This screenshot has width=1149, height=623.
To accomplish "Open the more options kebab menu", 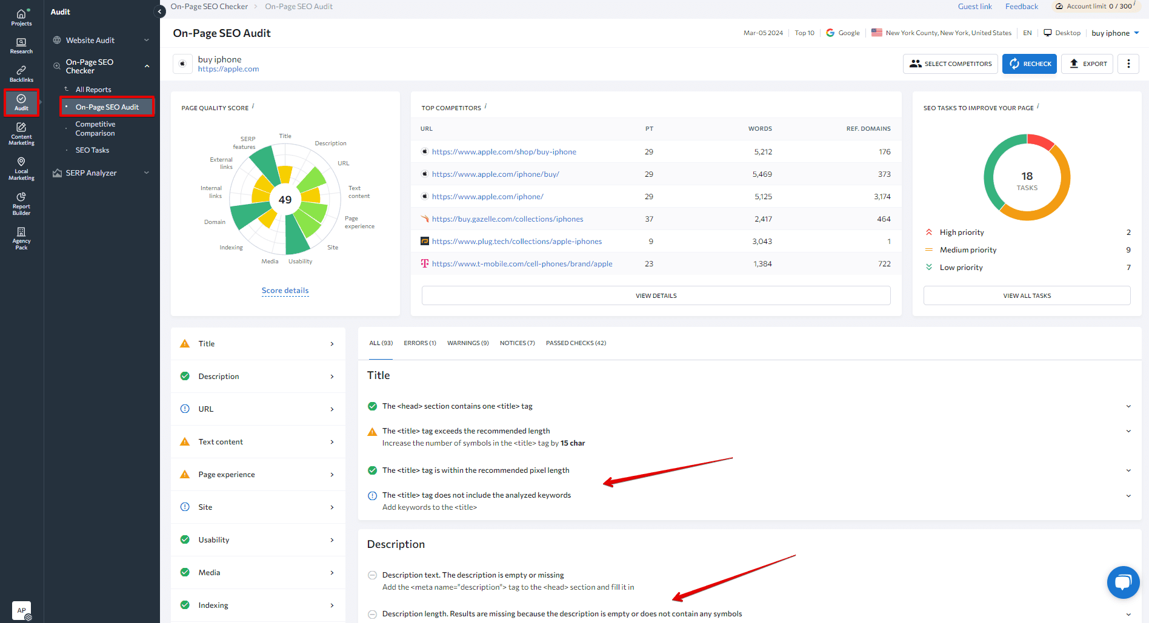I will click(1128, 64).
